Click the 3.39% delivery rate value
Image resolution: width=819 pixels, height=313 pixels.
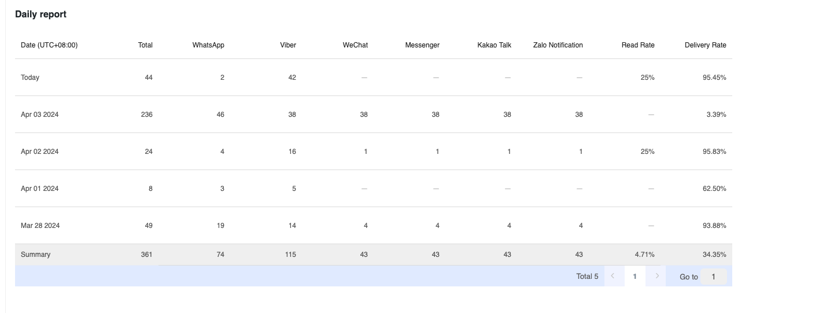(716, 115)
